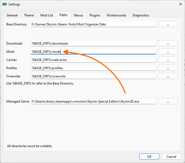The width and height of the screenshot is (185, 163).
Task: Switch to the General tab
Action: (12, 15)
